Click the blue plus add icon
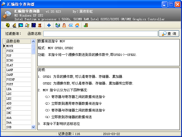 pos(49,26)
